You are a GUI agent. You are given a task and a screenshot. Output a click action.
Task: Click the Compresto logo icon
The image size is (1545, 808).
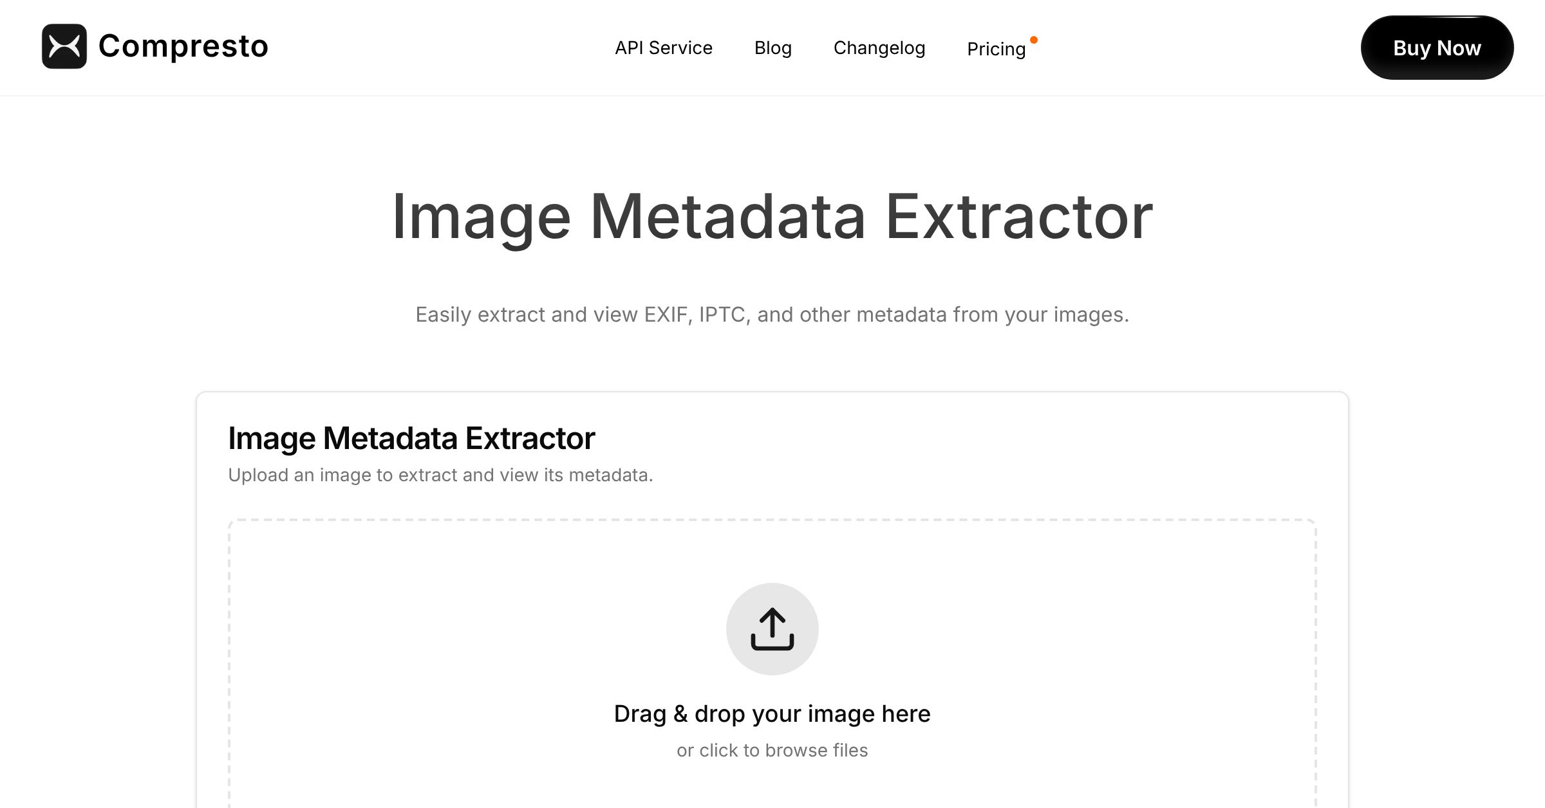tap(64, 46)
